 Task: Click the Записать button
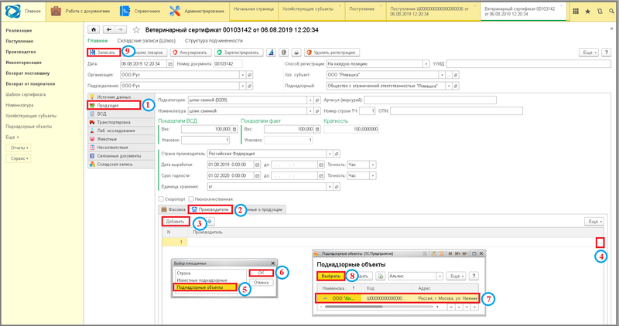click(104, 53)
